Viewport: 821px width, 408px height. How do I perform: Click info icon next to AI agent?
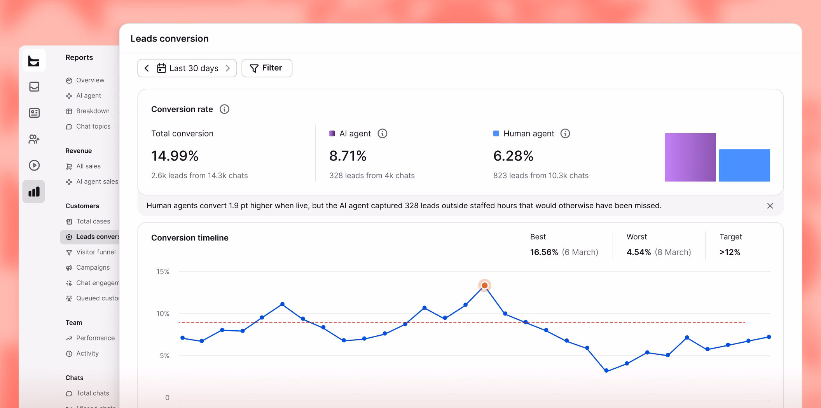(x=383, y=134)
